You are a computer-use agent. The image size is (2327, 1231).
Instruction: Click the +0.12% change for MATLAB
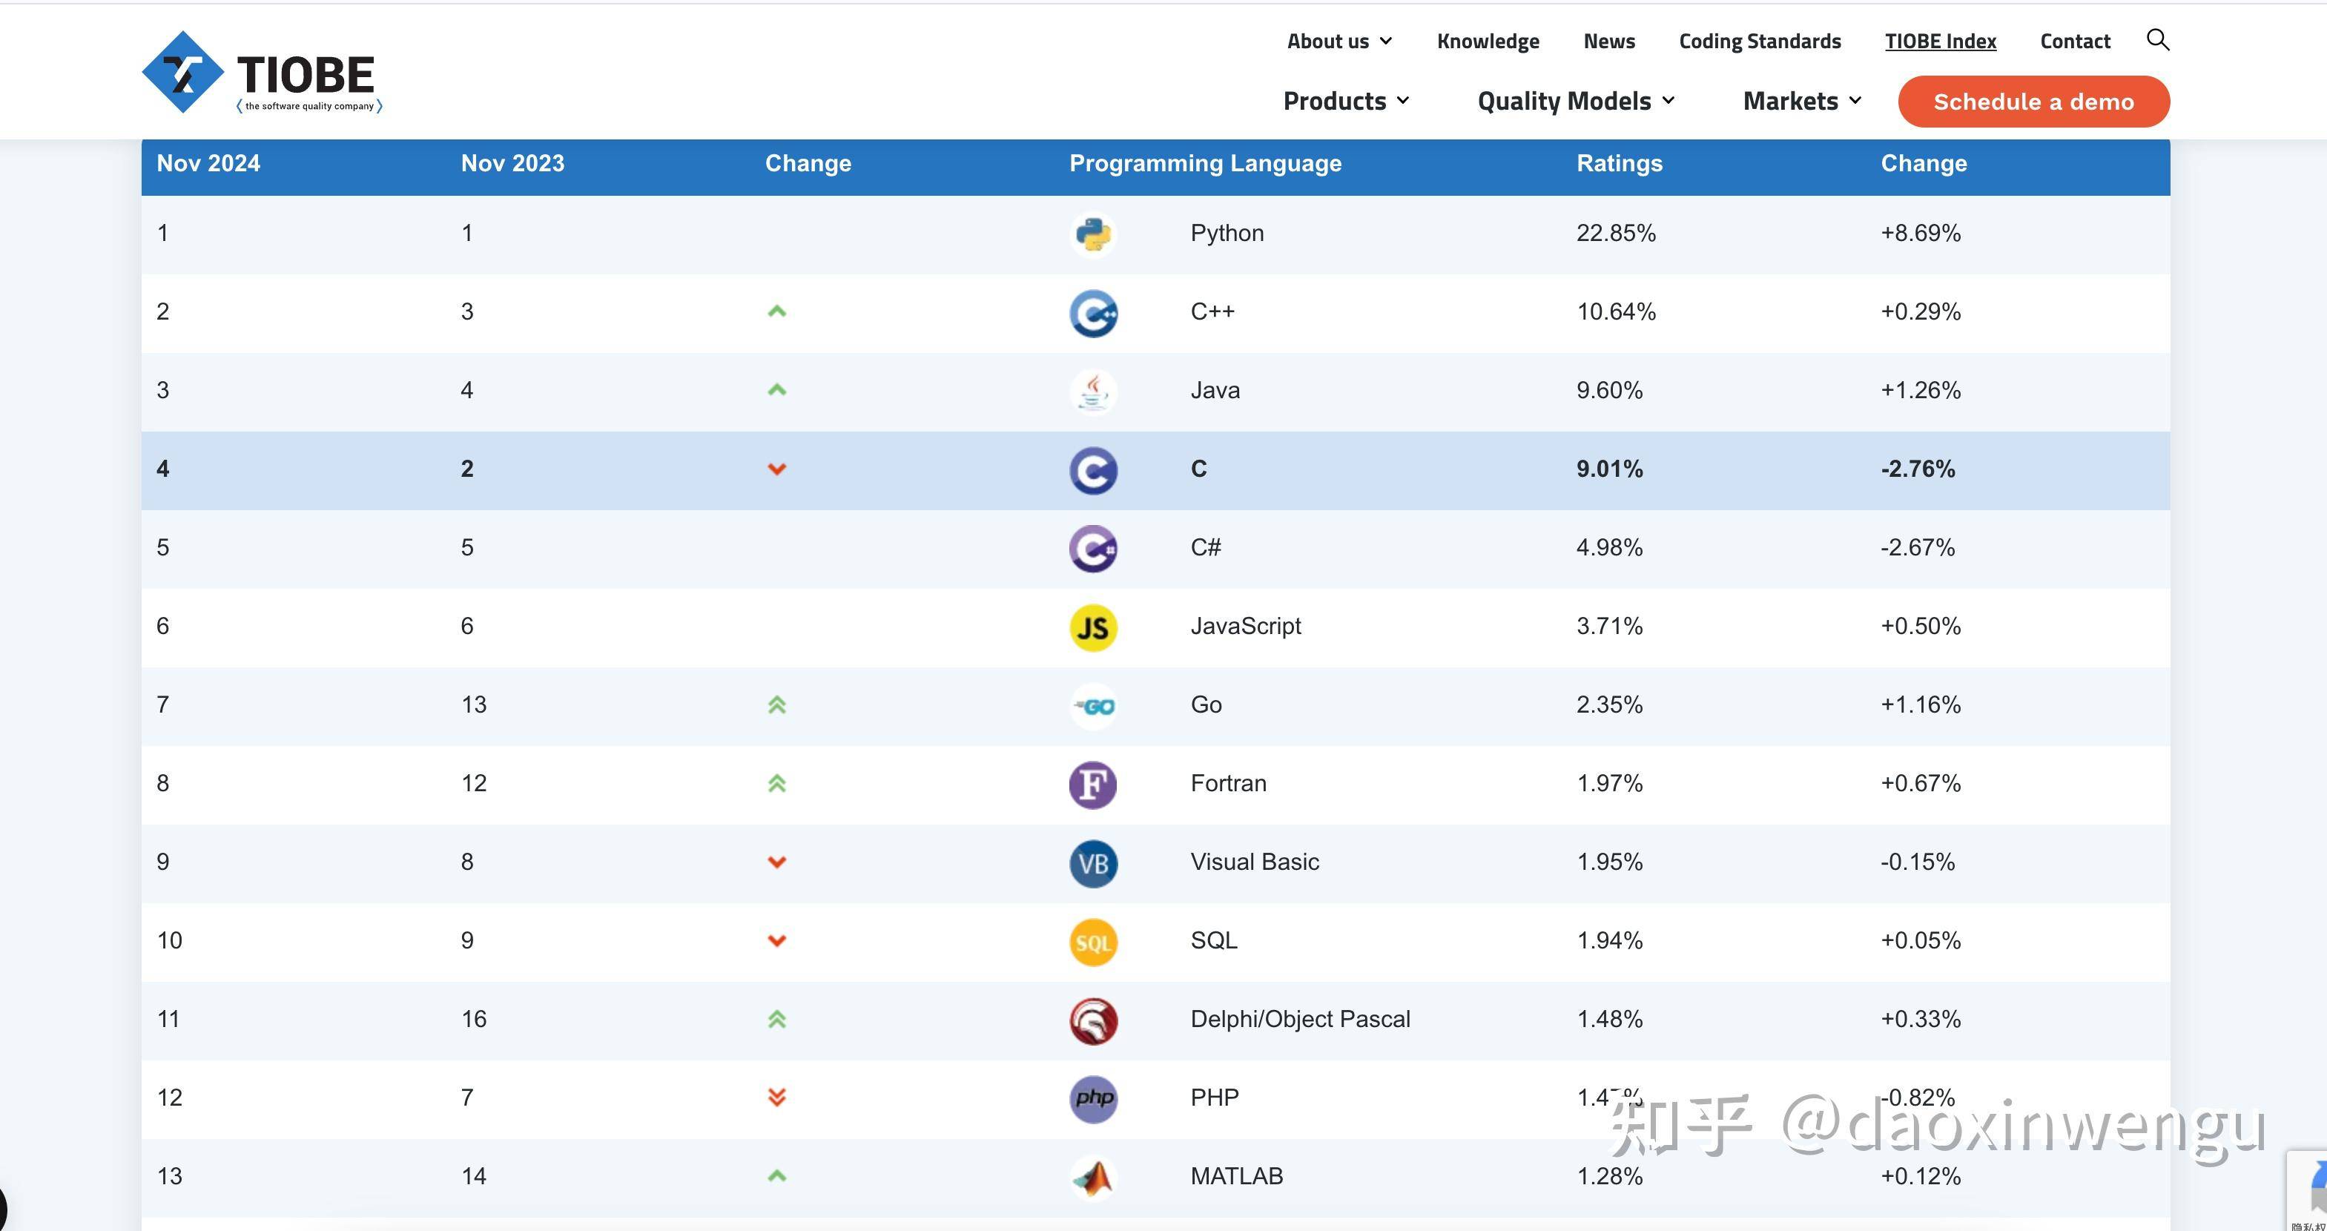tap(1921, 1176)
